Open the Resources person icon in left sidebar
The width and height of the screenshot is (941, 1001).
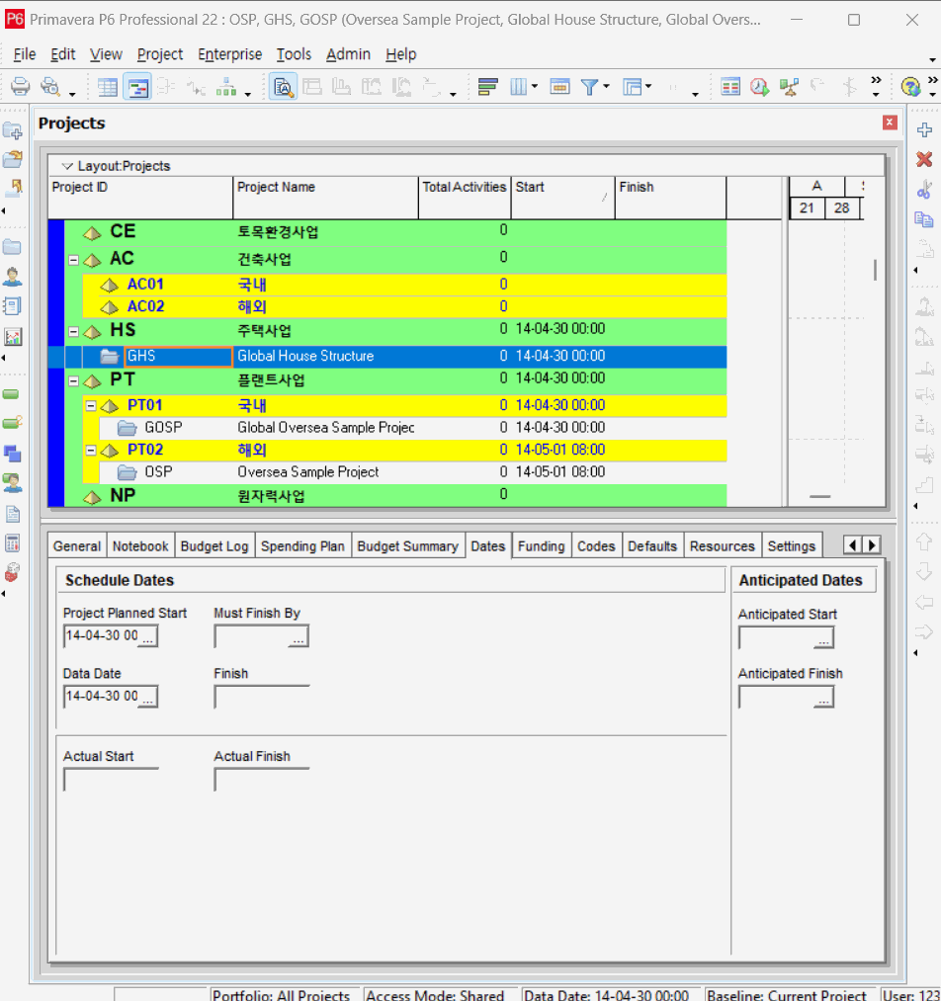pyautogui.click(x=12, y=277)
